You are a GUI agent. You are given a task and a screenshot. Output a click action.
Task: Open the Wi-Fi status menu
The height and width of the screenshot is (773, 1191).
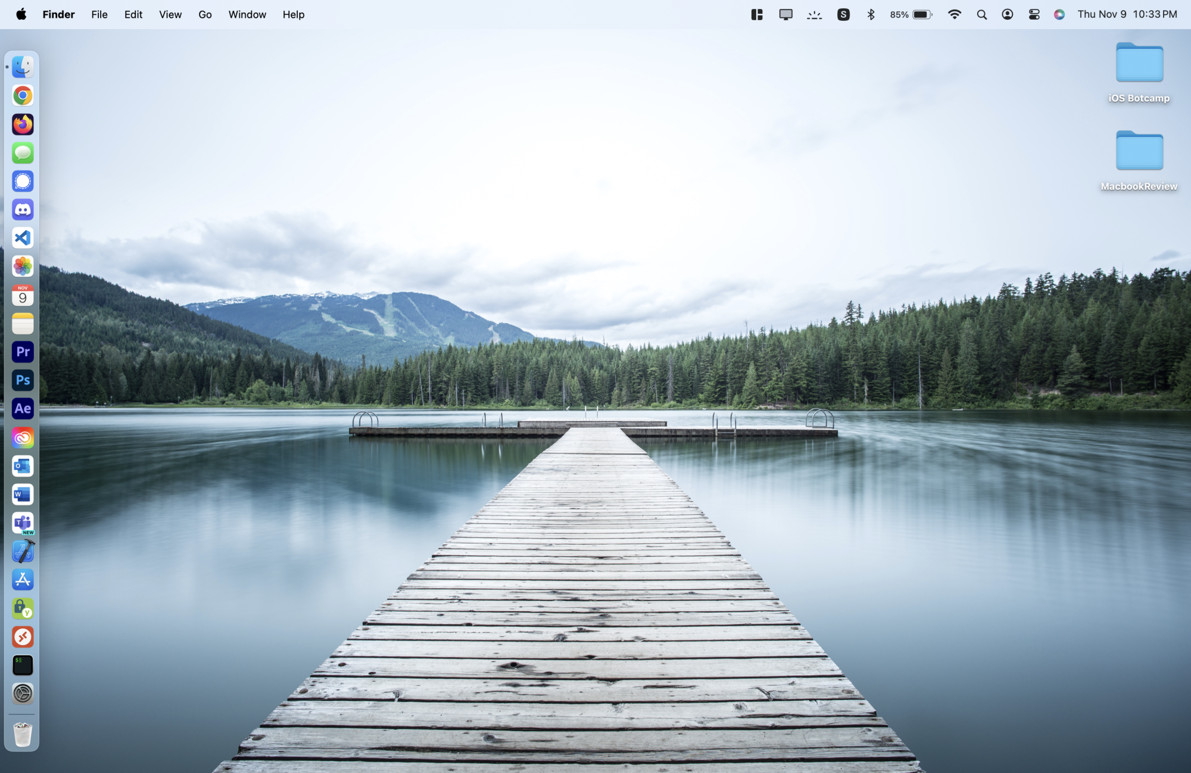[955, 14]
